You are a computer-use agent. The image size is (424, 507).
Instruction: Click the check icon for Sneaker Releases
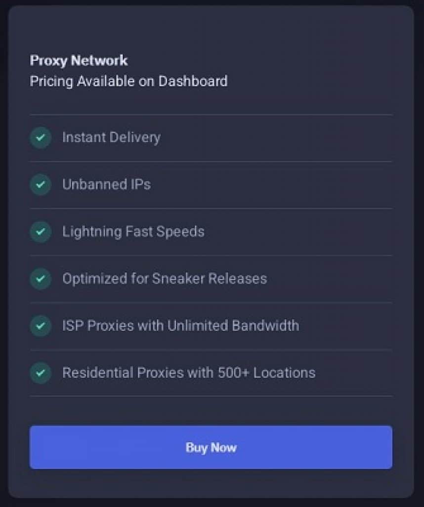41,279
